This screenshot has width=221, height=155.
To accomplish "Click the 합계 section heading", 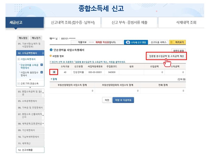I will pyautogui.click(x=55, y=79).
